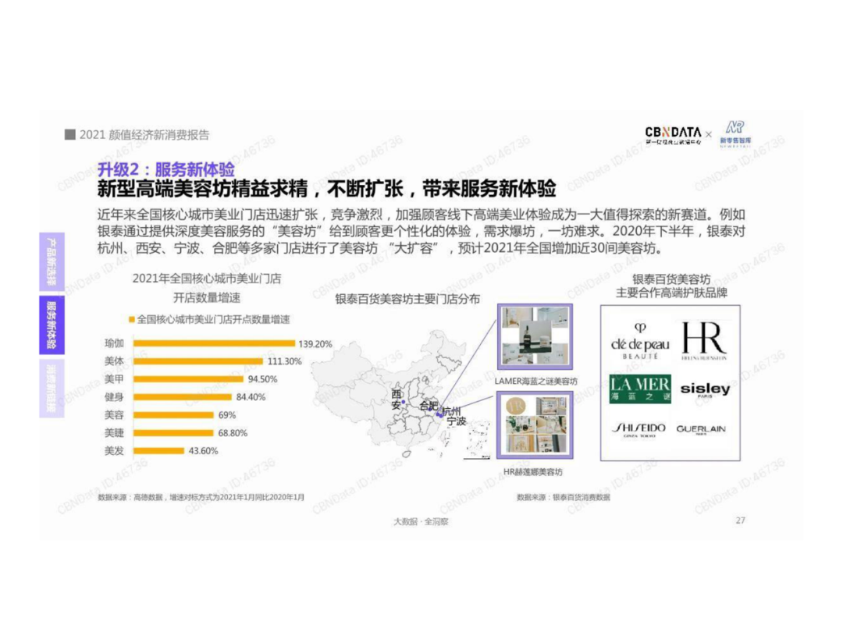The height and width of the screenshot is (632, 843).
Task: Click the headline 新型高端美容坊精益求精
Action: pyautogui.click(x=202, y=189)
